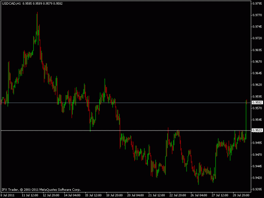Click the 28 Jul 20:00 time label

click(x=241, y=195)
